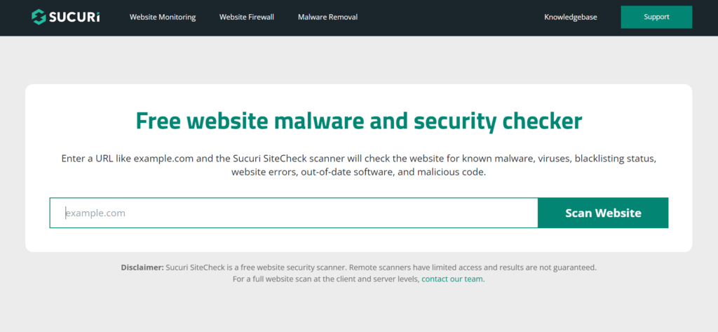Click the Scan Website button
Screen dimensions: 718x332
point(603,213)
